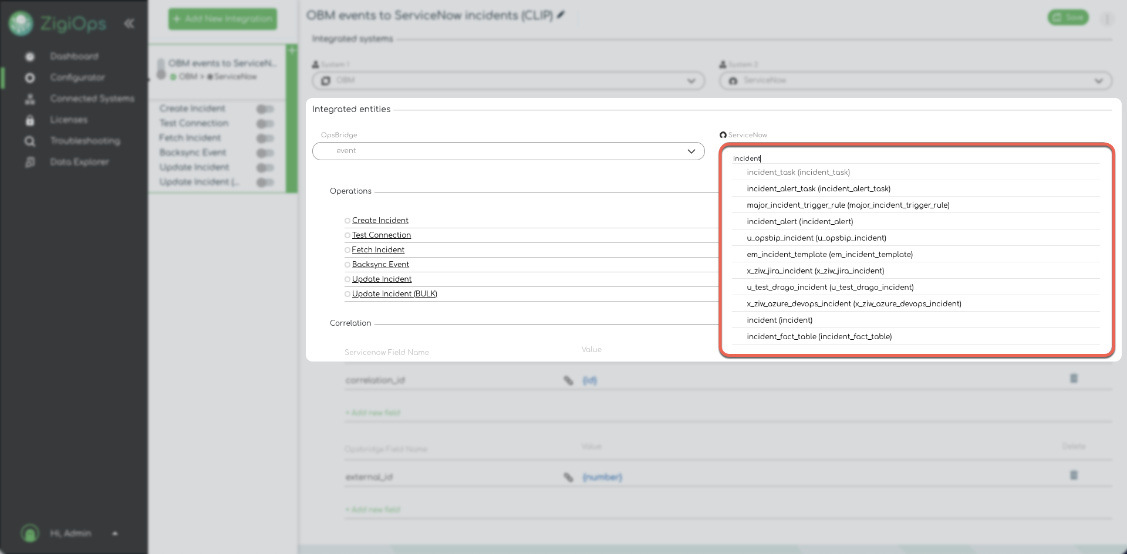Screen dimensions: 1127x554
Task: Open the Backsync Event operation link
Action: point(380,265)
